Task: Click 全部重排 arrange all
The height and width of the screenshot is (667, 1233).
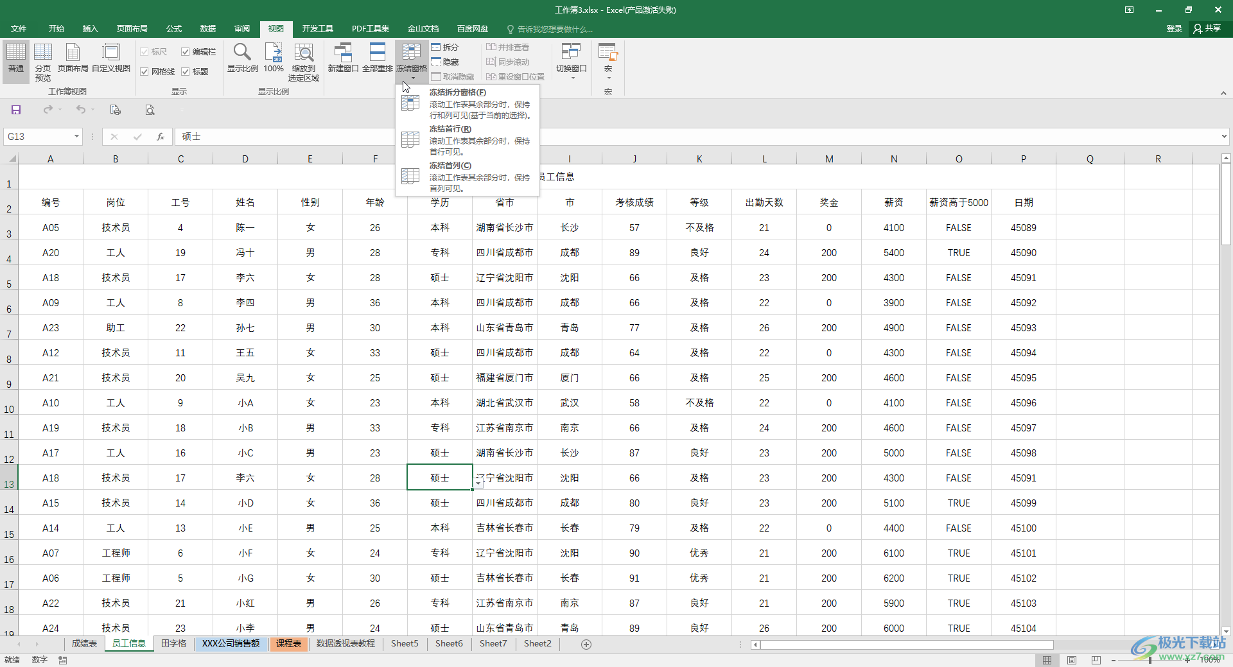Action: click(378, 58)
